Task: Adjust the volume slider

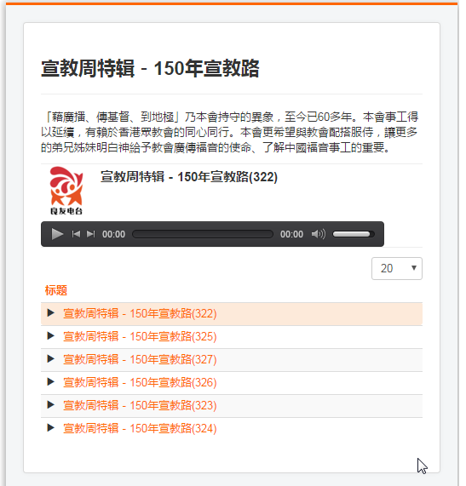Action: click(x=354, y=234)
